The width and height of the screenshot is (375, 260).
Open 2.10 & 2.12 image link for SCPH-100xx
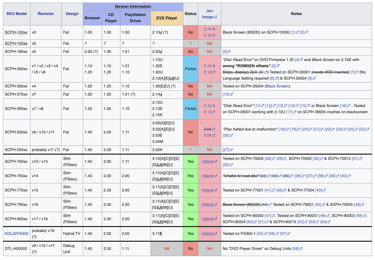(209, 32)
